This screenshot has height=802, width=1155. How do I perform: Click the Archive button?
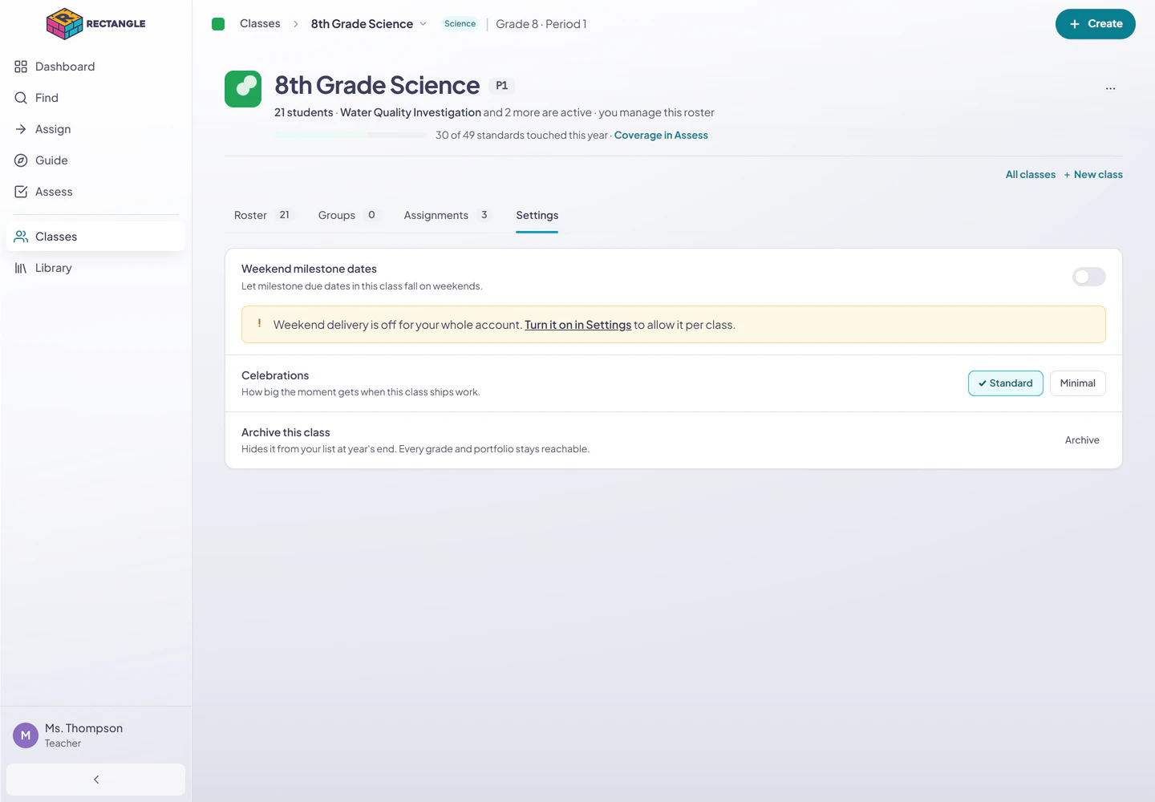[1082, 440]
